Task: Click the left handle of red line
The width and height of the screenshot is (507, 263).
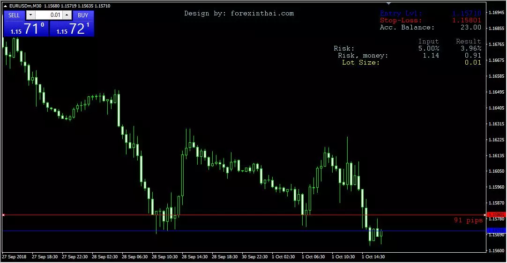Action: [4, 215]
